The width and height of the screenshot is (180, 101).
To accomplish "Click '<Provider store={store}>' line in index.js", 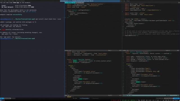I will [135, 24].
